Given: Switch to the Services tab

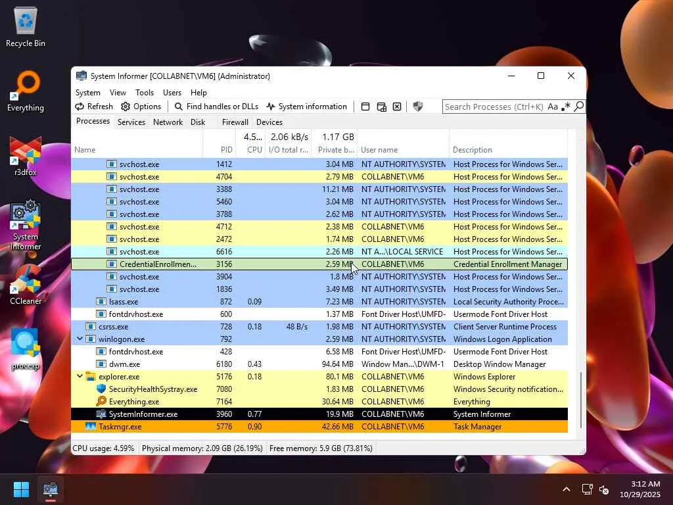Looking at the screenshot, I should (x=131, y=122).
